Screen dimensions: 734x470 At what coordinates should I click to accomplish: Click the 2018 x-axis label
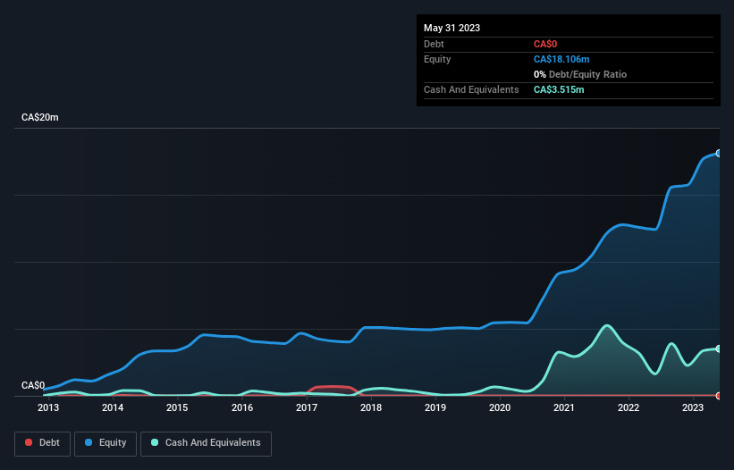coord(371,407)
